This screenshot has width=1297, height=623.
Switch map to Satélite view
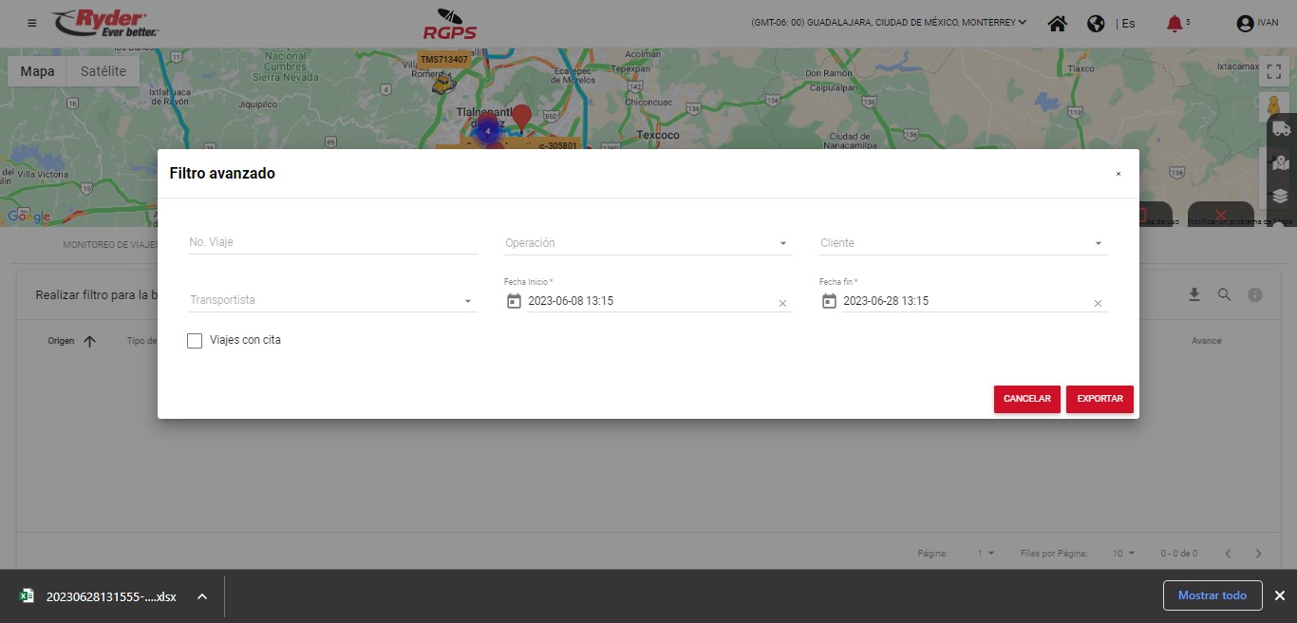103,71
